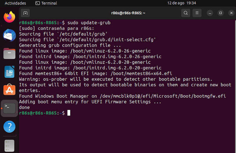
Task: Open the terminal search button
Action: pyautogui.click(x=186, y=13)
